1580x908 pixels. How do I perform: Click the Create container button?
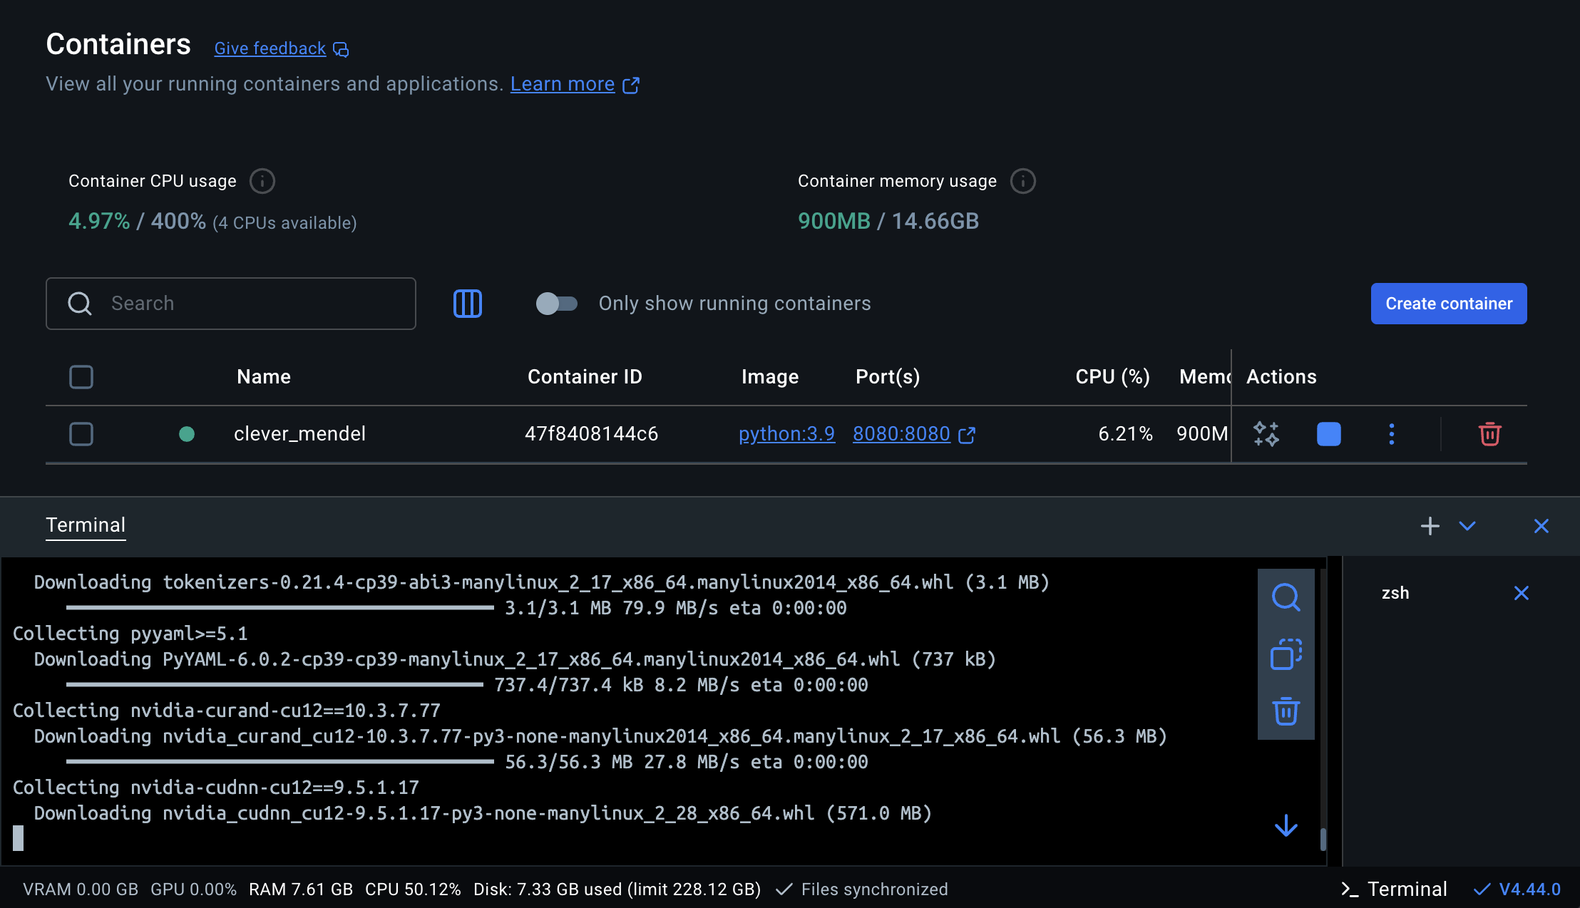[1448, 304]
